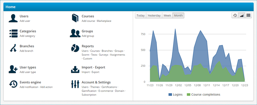Select the Today time range tab

point(141,15)
